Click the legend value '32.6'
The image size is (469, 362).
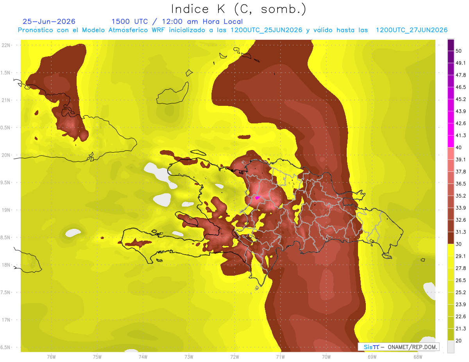coord(460,220)
